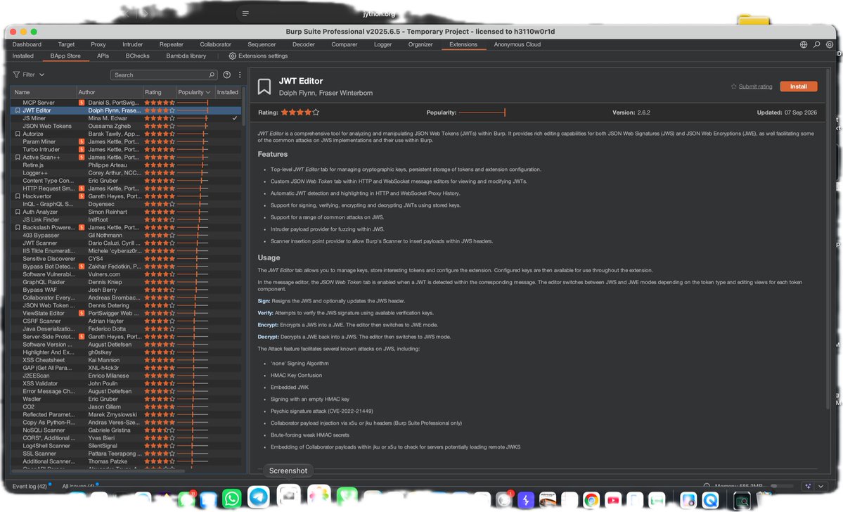
Task: Select the "CSRF Scanner" extension row
Action: [126, 321]
